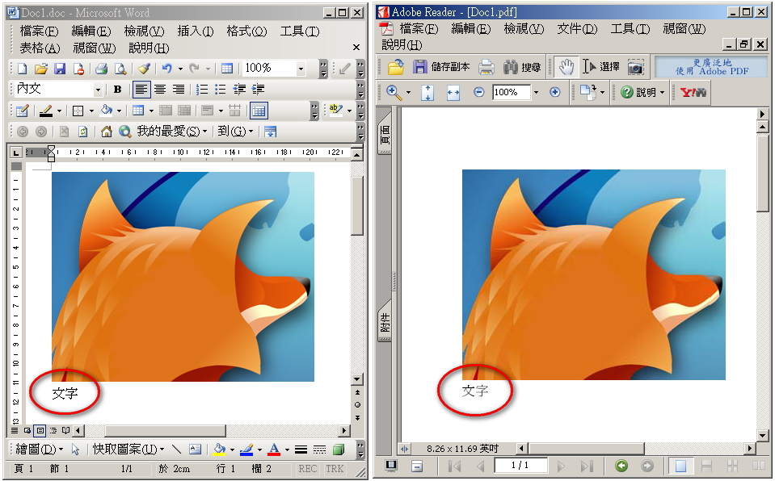Click the Font Color red A swatch
The width and height of the screenshot is (775, 481).
[274, 450]
